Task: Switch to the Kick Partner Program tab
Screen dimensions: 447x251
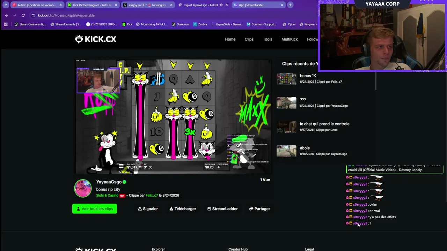Action: [x=92, y=5]
